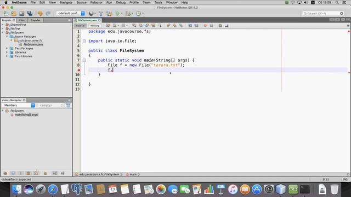Toggle Show Non-Public Members in Navigator
The height and width of the screenshot is (197, 351).
pyautogui.click(x=28, y=173)
